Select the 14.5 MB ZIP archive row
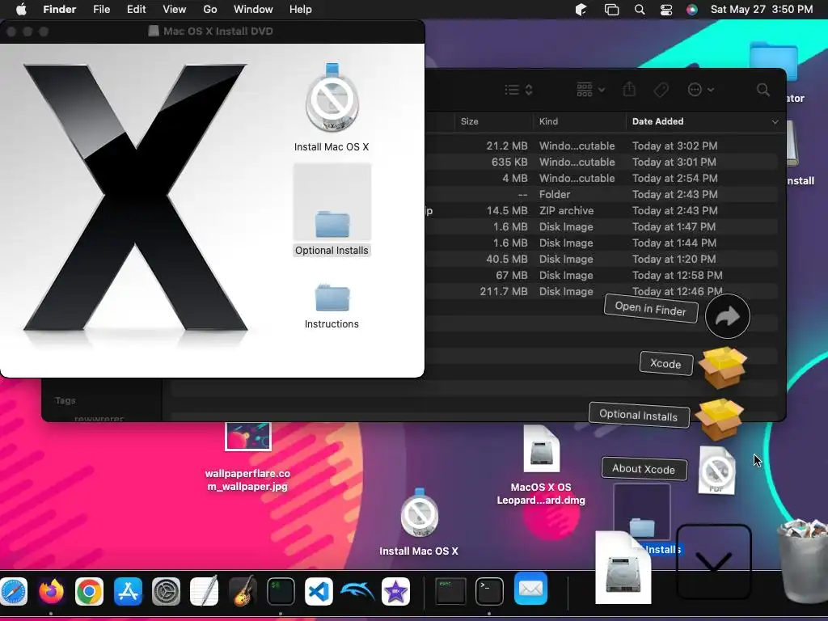The width and height of the screenshot is (828, 621). click(x=602, y=211)
